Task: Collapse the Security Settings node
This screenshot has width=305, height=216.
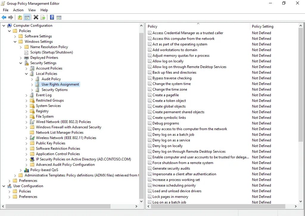Action: click(x=21, y=63)
